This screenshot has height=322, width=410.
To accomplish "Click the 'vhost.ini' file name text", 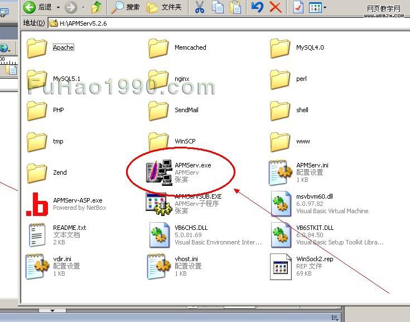I will [186, 259].
